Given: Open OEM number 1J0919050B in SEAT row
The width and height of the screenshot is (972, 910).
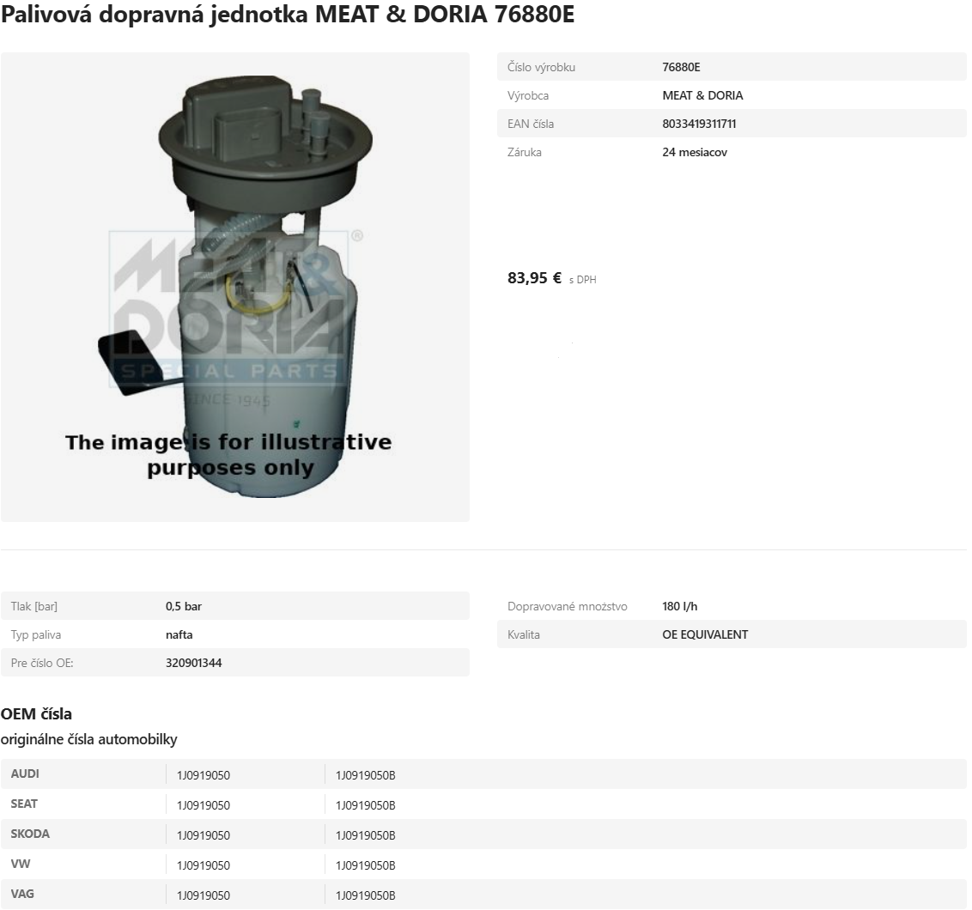Looking at the screenshot, I should coord(365,805).
